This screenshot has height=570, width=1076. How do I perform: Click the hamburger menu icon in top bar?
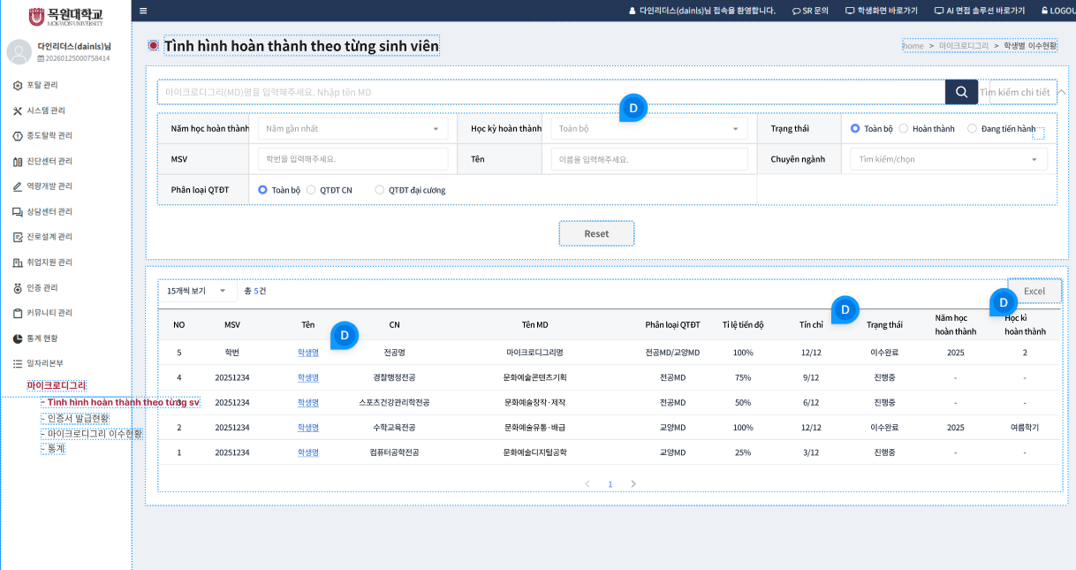(x=143, y=11)
